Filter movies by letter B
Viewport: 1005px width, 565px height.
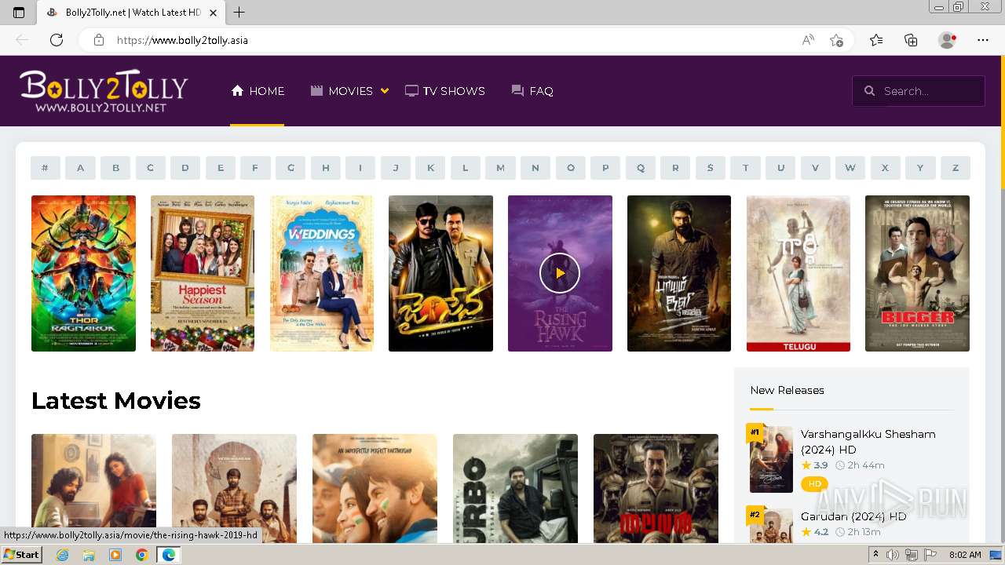pos(115,168)
